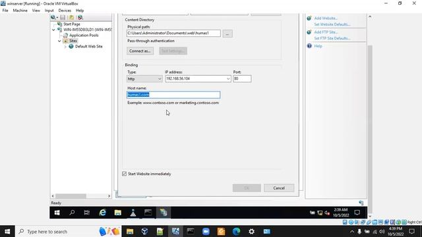Open the VirtualBox Help menu
The width and height of the screenshot is (422, 237).
pyautogui.click(x=80, y=11)
